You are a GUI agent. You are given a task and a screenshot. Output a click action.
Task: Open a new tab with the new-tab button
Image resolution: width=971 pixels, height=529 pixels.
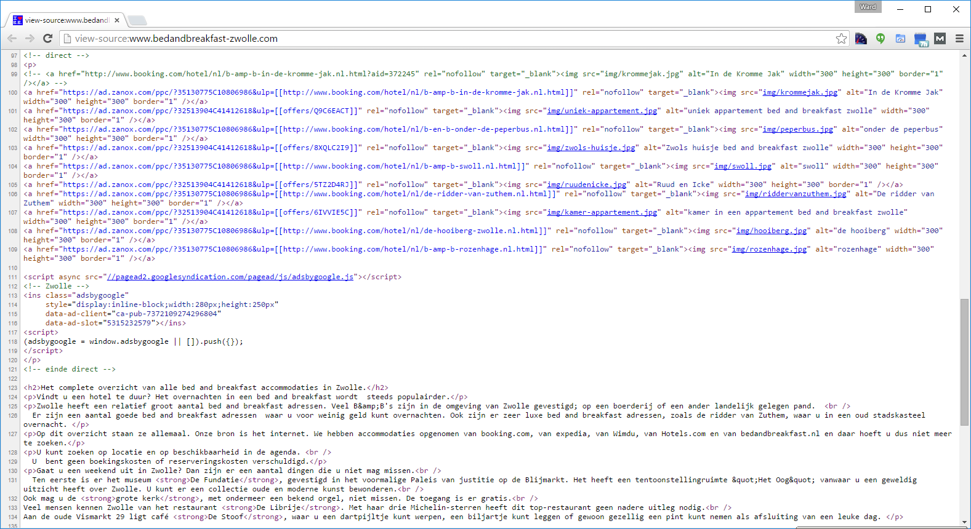(137, 20)
